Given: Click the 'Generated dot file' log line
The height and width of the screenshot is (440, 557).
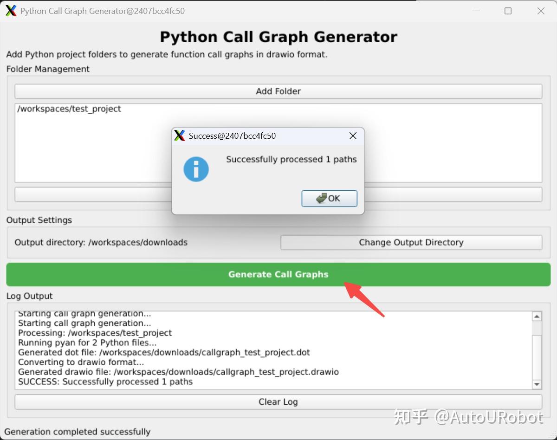Looking at the screenshot, I should [x=164, y=352].
